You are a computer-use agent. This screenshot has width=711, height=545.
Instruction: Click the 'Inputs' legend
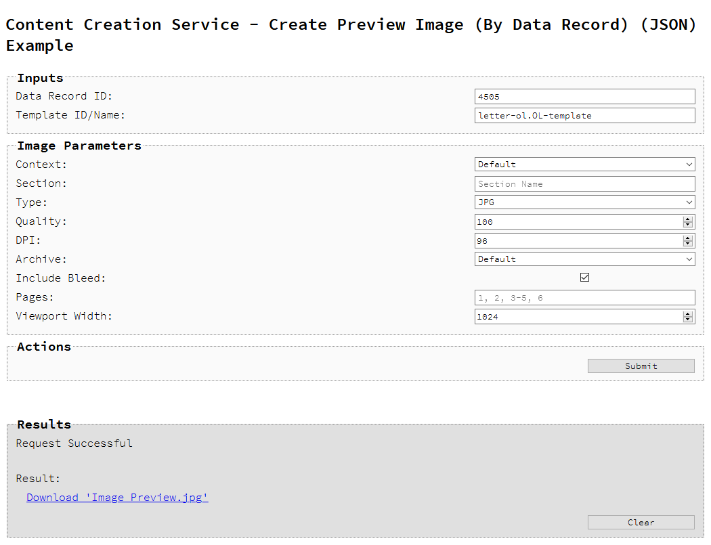point(41,78)
